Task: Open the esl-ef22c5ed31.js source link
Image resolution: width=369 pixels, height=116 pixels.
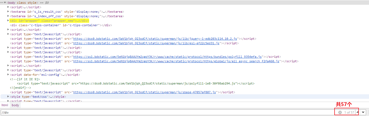Action: (146, 43)
